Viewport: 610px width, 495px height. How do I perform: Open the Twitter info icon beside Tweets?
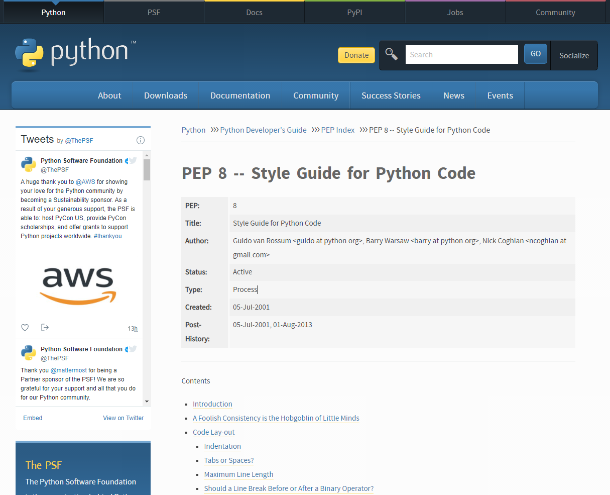141,140
